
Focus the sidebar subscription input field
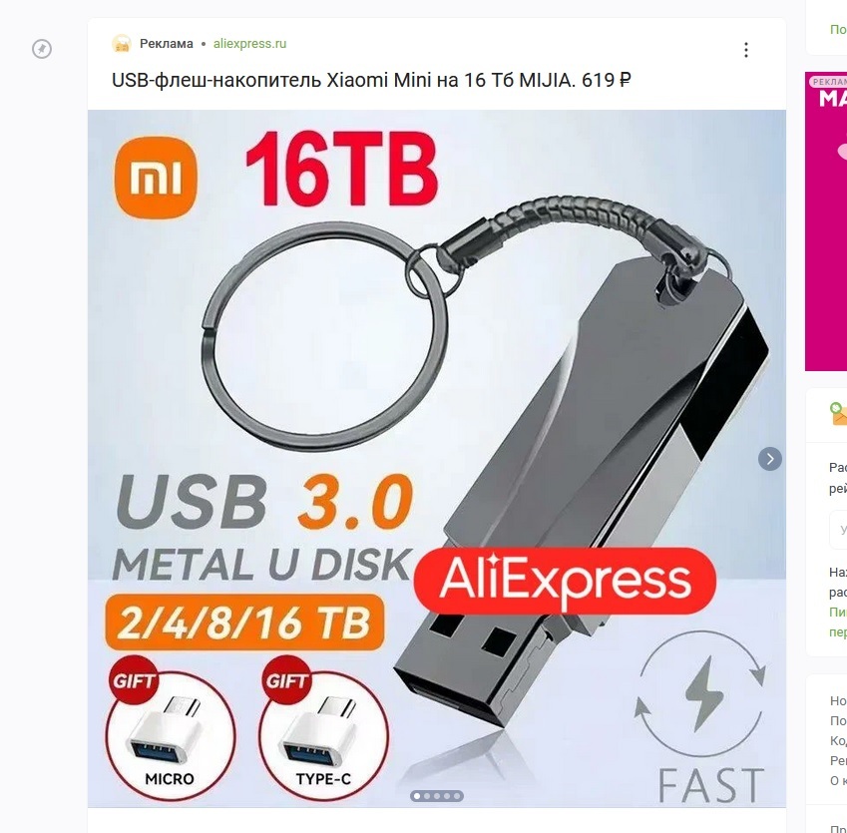838,530
